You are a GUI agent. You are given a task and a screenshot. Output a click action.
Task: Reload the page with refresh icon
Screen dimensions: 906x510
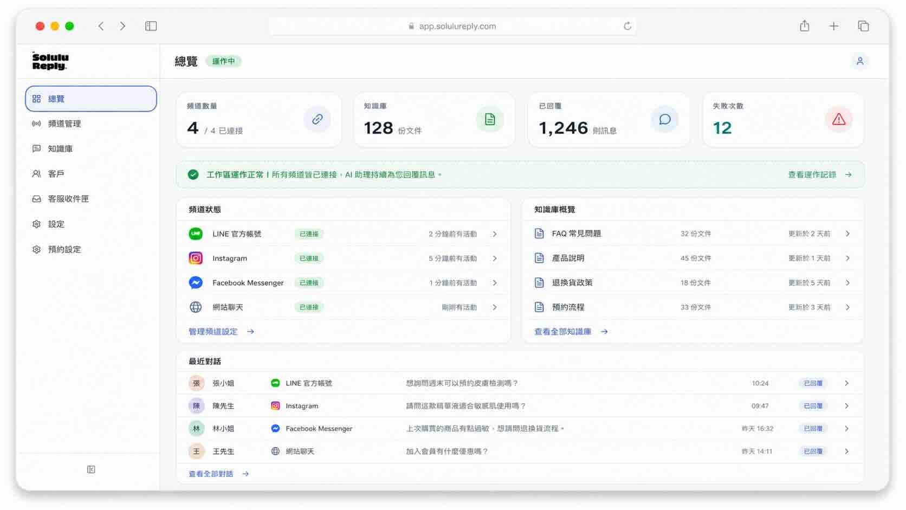(x=627, y=26)
